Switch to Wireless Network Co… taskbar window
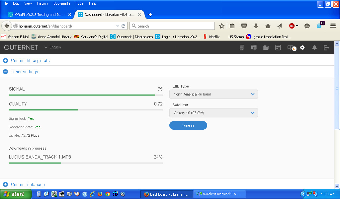340x199 pixels. coord(220,194)
